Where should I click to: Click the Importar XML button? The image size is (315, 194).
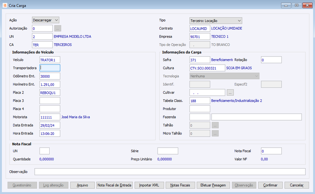pyautogui.click(x=149, y=185)
